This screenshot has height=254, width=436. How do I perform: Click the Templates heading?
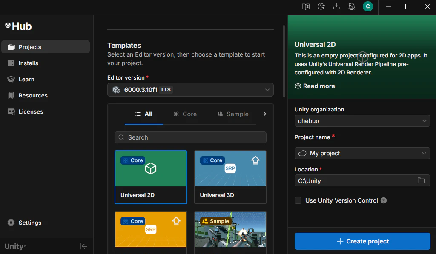click(x=124, y=45)
